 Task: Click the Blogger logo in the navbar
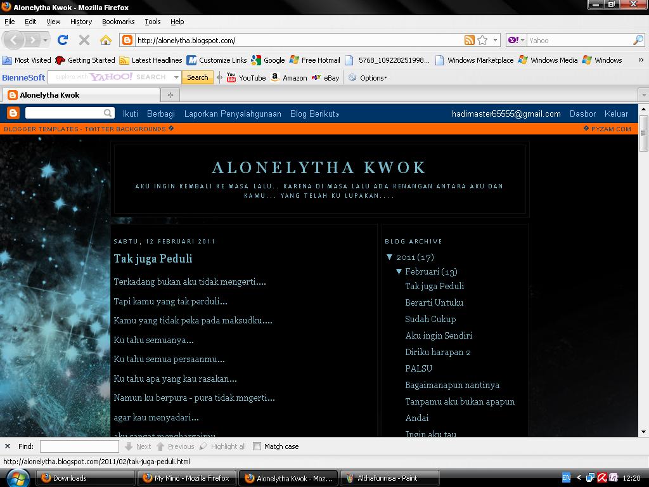pyautogui.click(x=13, y=113)
